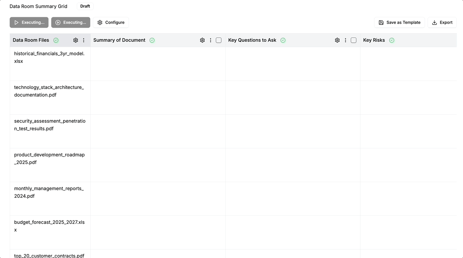Select security_assessment_penetration_test_results.pdf file
This screenshot has height=258, width=463.
pyautogui.click(x=50, y=124)
